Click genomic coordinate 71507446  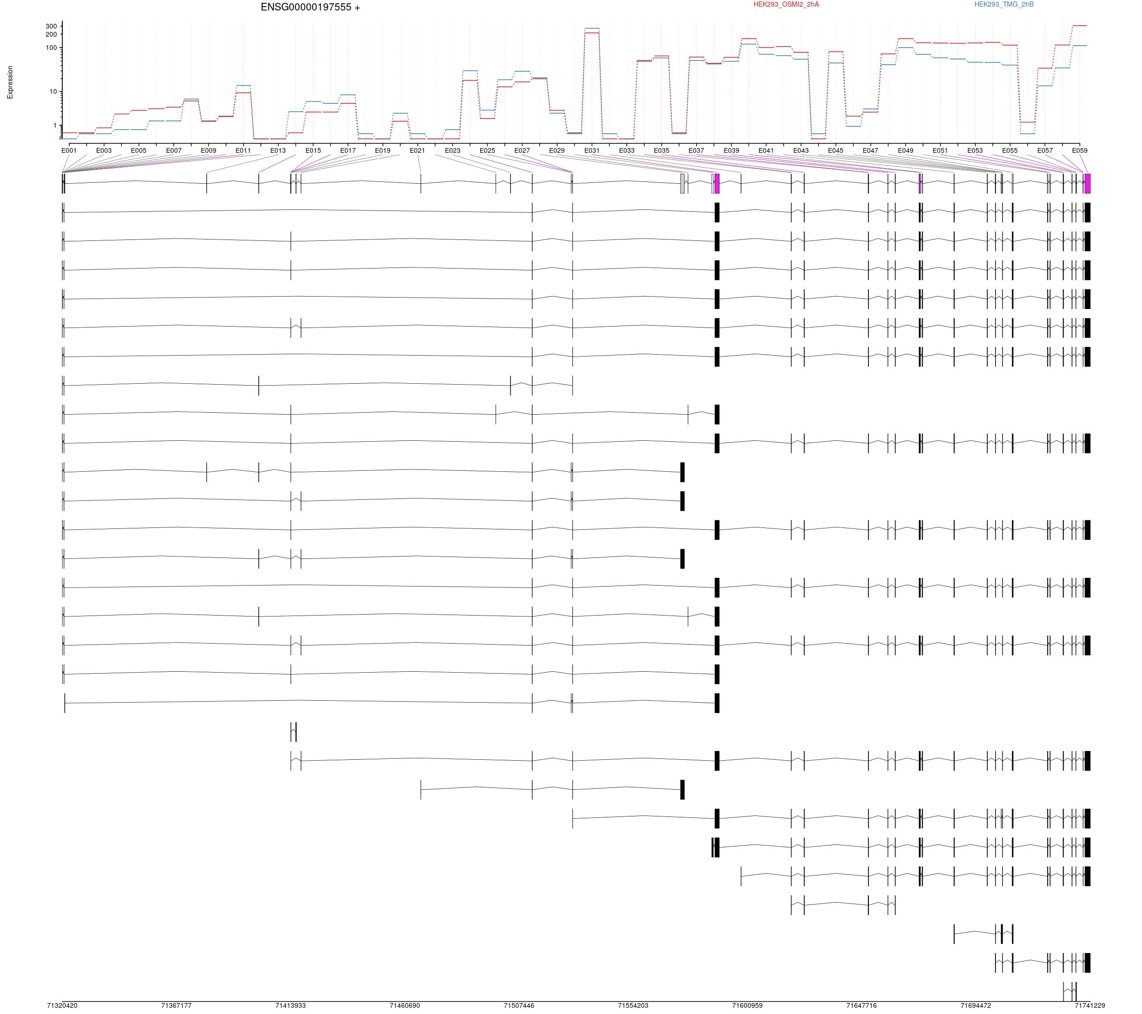(519, 1005)
